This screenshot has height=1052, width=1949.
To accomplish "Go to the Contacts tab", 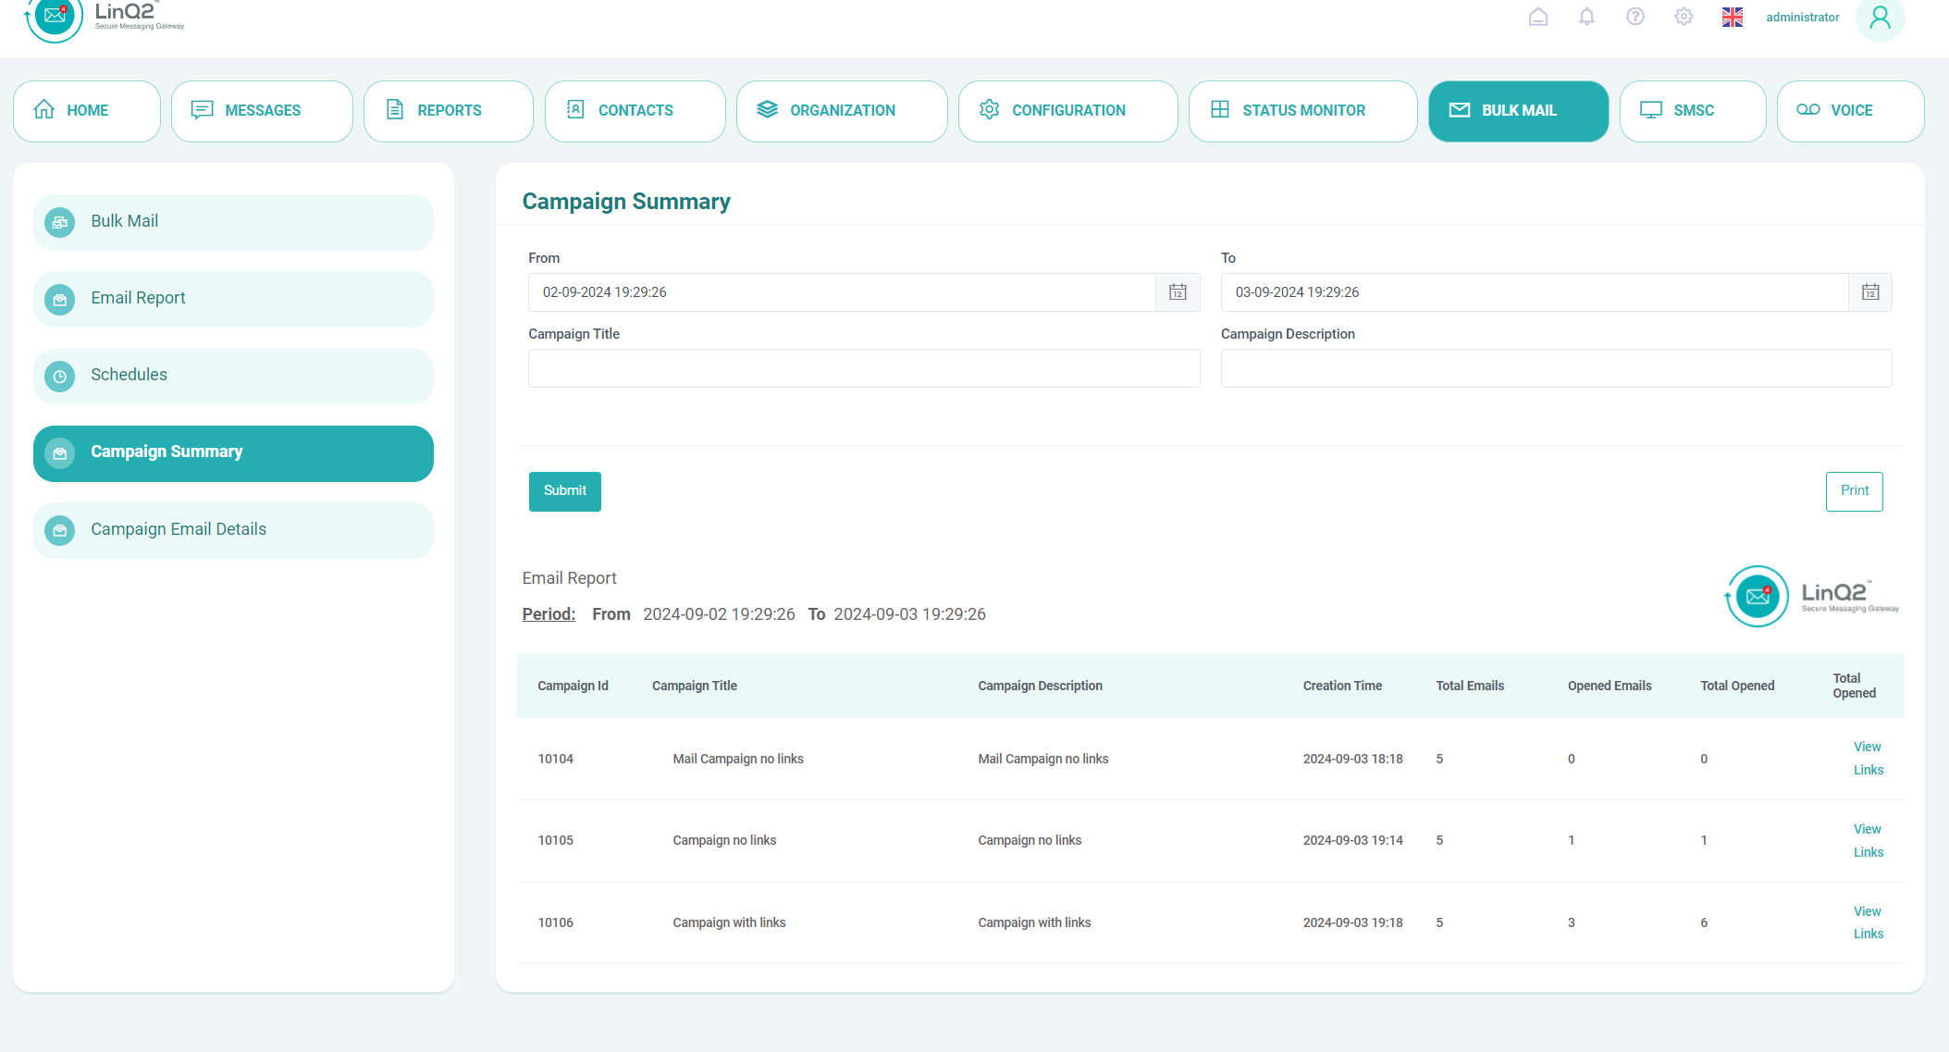I will 635,111.
